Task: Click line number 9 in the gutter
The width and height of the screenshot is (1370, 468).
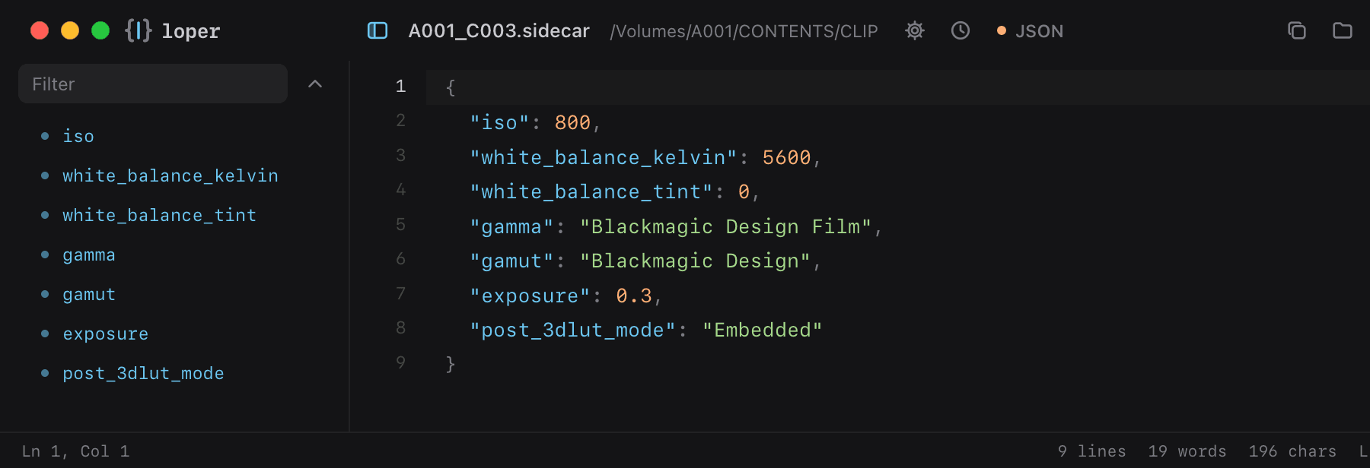Action: click(x=400, y=362)
